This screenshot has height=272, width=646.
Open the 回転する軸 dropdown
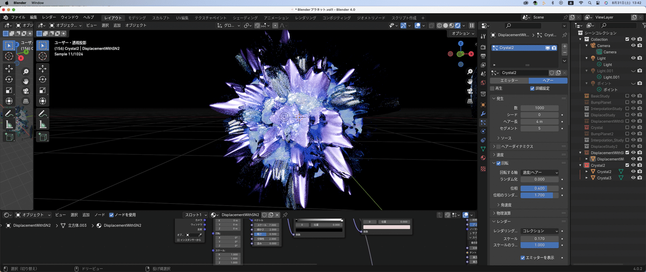pyautogui.click(x=540, y=172)
